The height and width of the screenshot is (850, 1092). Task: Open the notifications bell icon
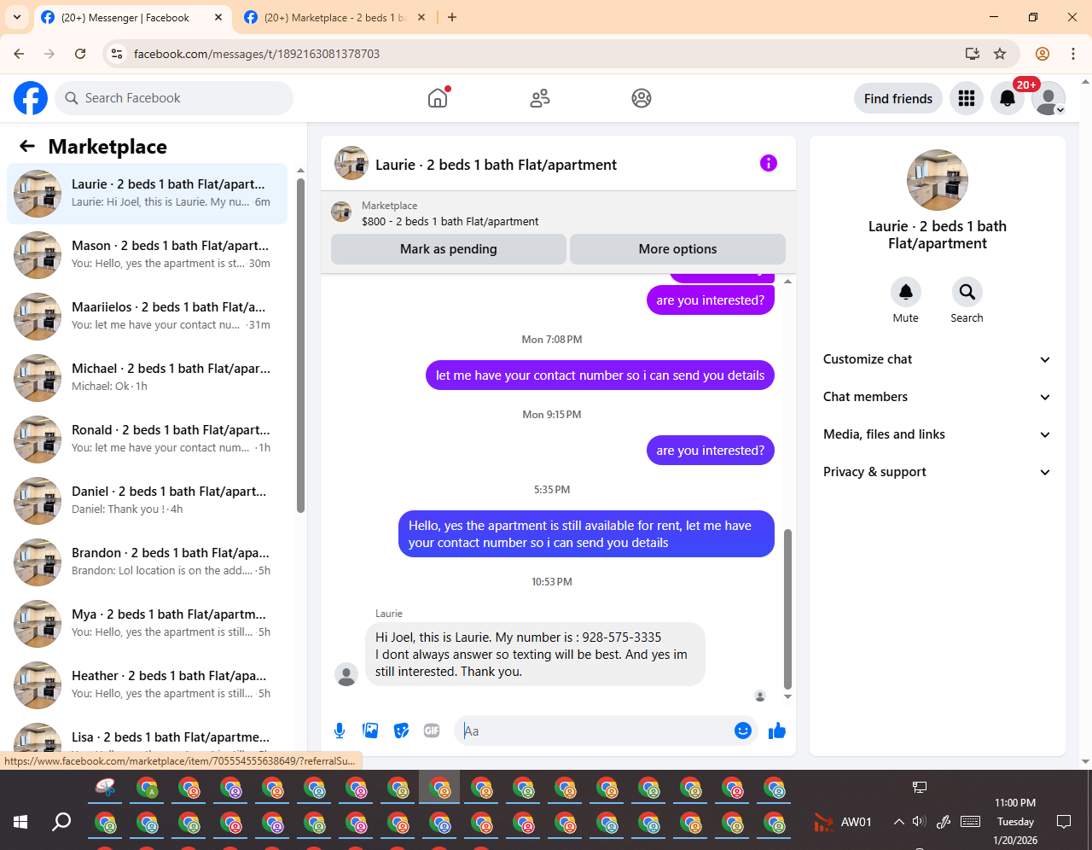tap(1008, 98)
